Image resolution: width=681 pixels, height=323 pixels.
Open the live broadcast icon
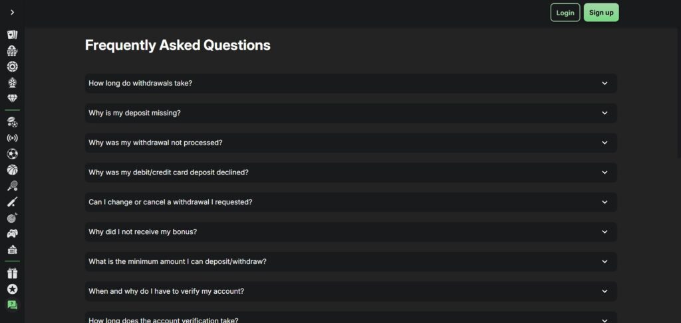pyautogui.click(x=12, y=138)
